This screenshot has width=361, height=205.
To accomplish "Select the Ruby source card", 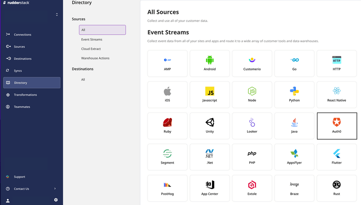I will 167,126.
